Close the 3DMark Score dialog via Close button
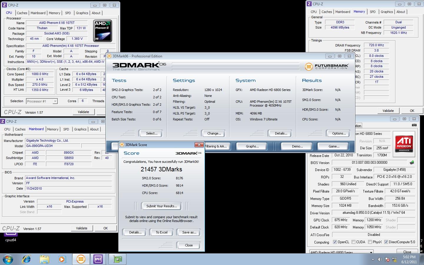This screenshot has height=265, width=424. (189, 245)
